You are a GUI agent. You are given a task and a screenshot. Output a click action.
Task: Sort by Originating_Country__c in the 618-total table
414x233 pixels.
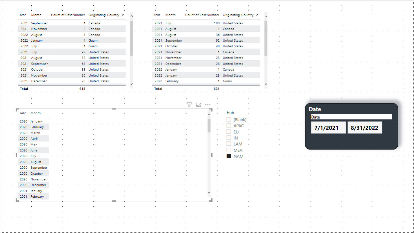(x=106, y=15)
